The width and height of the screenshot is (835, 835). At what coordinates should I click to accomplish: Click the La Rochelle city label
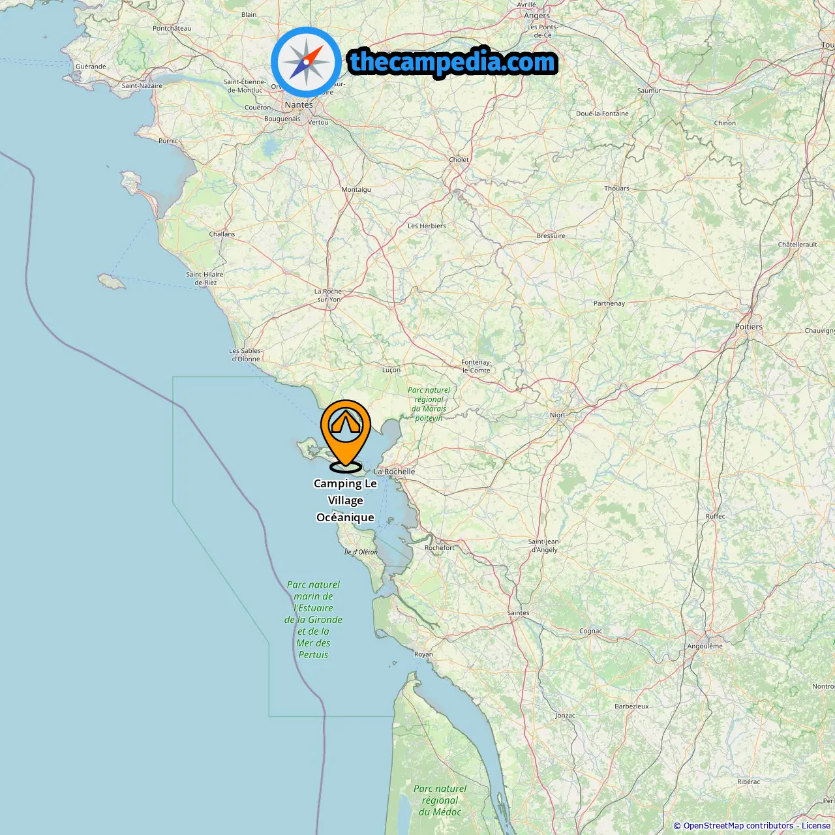[x=394, y=472]
